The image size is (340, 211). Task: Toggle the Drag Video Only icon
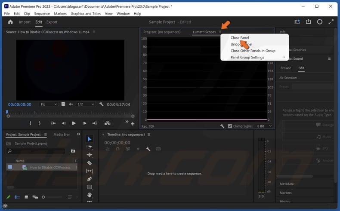[63, 104]
